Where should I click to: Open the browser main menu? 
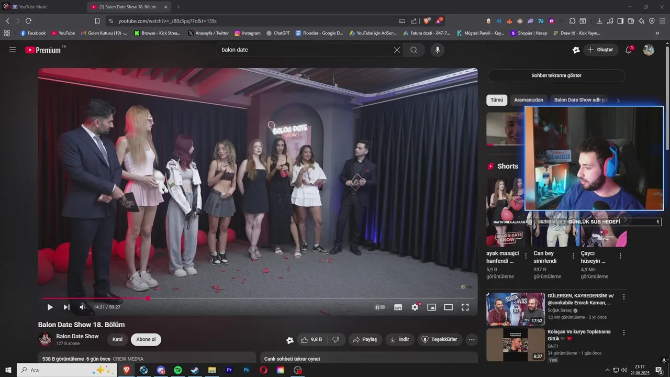662,21
